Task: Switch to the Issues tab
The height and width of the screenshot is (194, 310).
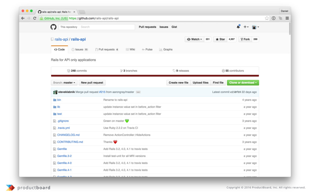Action: [x=80, y=49]
